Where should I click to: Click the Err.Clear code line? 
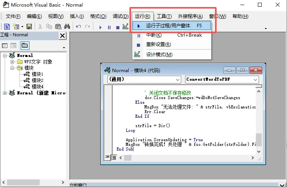click(x=155, y=112)
